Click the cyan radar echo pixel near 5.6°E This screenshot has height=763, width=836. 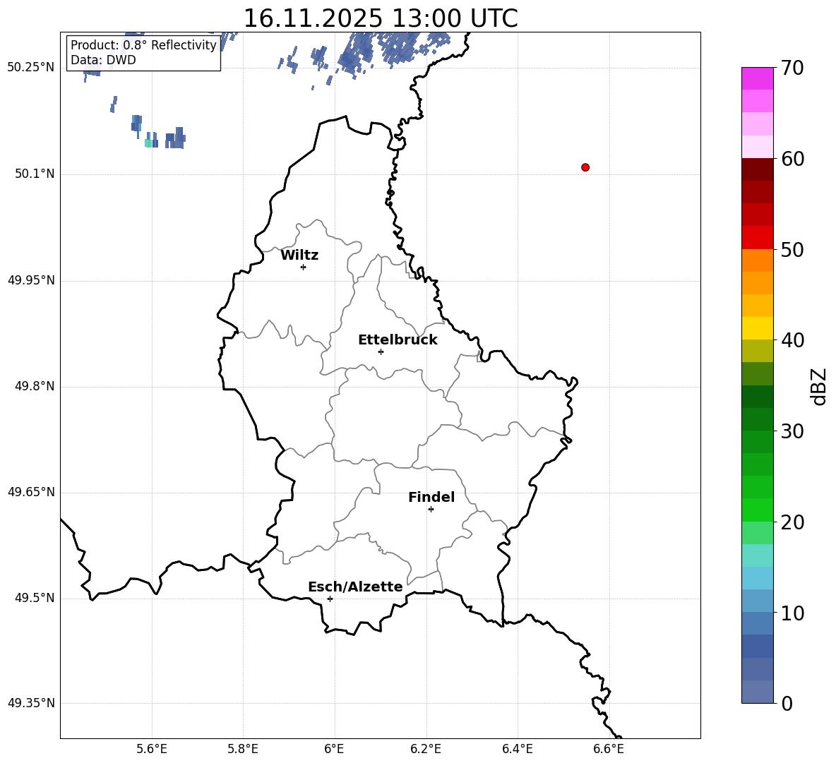[148, 143]
